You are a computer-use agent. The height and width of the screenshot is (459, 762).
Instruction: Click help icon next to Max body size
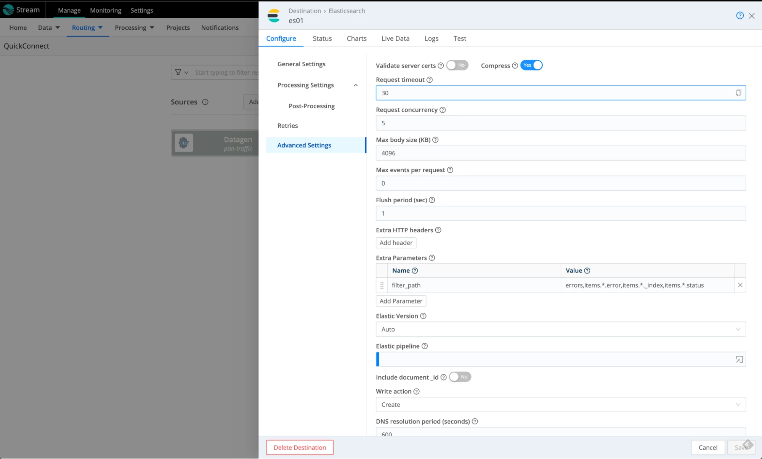pyautogui.click(x=435, y=140)
